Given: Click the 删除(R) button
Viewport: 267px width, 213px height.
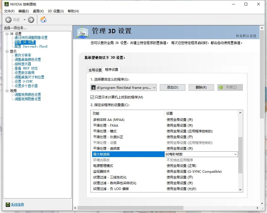Looking at the screenshot, I should tap(201, 87).
